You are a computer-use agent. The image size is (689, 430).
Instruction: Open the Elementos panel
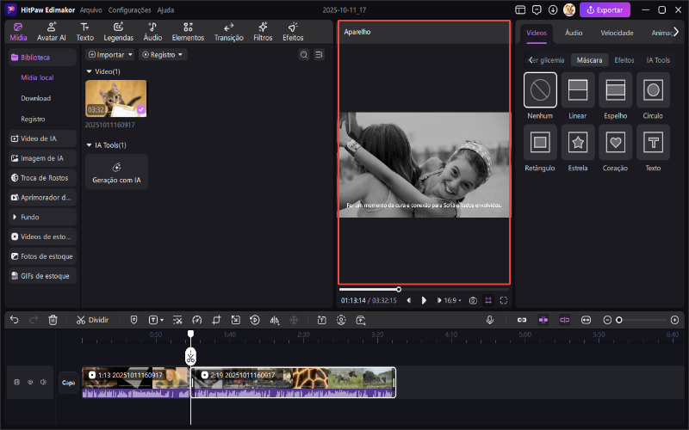pos(188,32)
